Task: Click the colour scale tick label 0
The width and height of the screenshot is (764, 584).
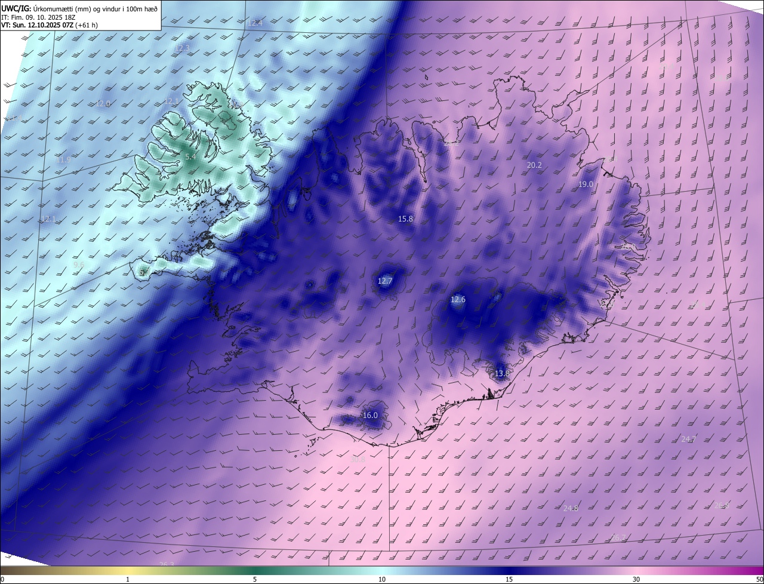Action: point(2,580)
